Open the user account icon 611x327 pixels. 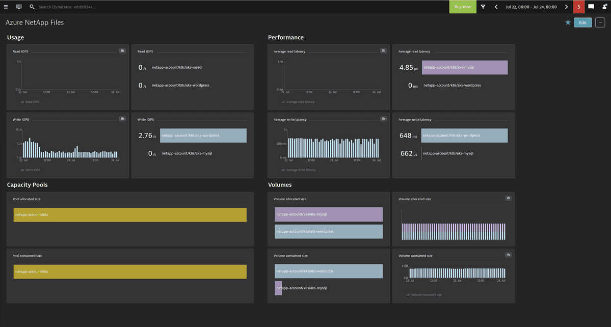coord(604,7)
